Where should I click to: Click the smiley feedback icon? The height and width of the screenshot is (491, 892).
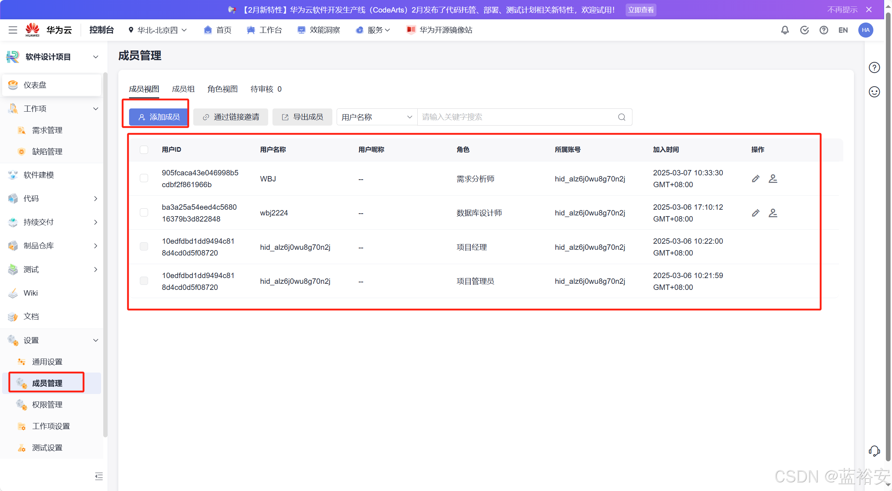tap(874, 92)
